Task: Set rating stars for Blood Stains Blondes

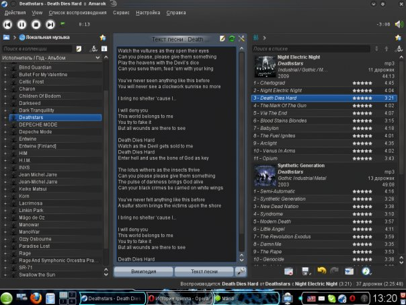Action: 362,121
